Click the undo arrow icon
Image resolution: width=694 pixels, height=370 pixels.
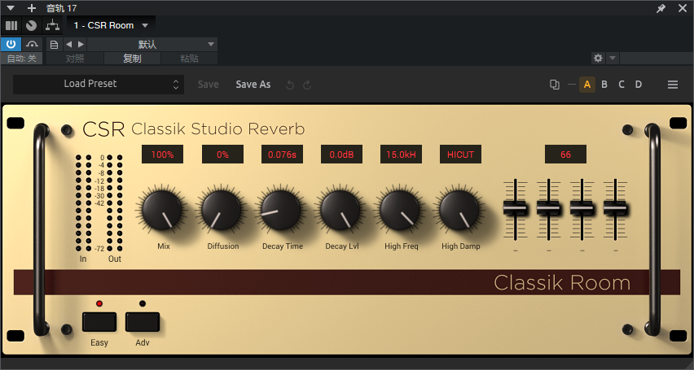tap(290, 85)
